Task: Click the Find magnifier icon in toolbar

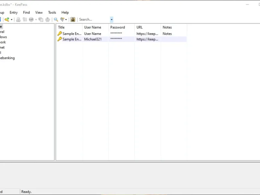Action: tap(56, 19)
